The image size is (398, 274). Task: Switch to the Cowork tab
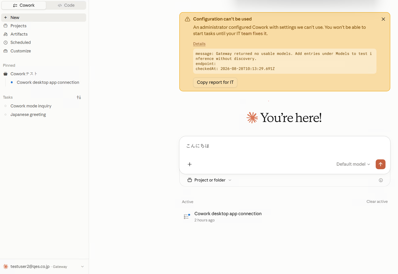click(24, 5)
